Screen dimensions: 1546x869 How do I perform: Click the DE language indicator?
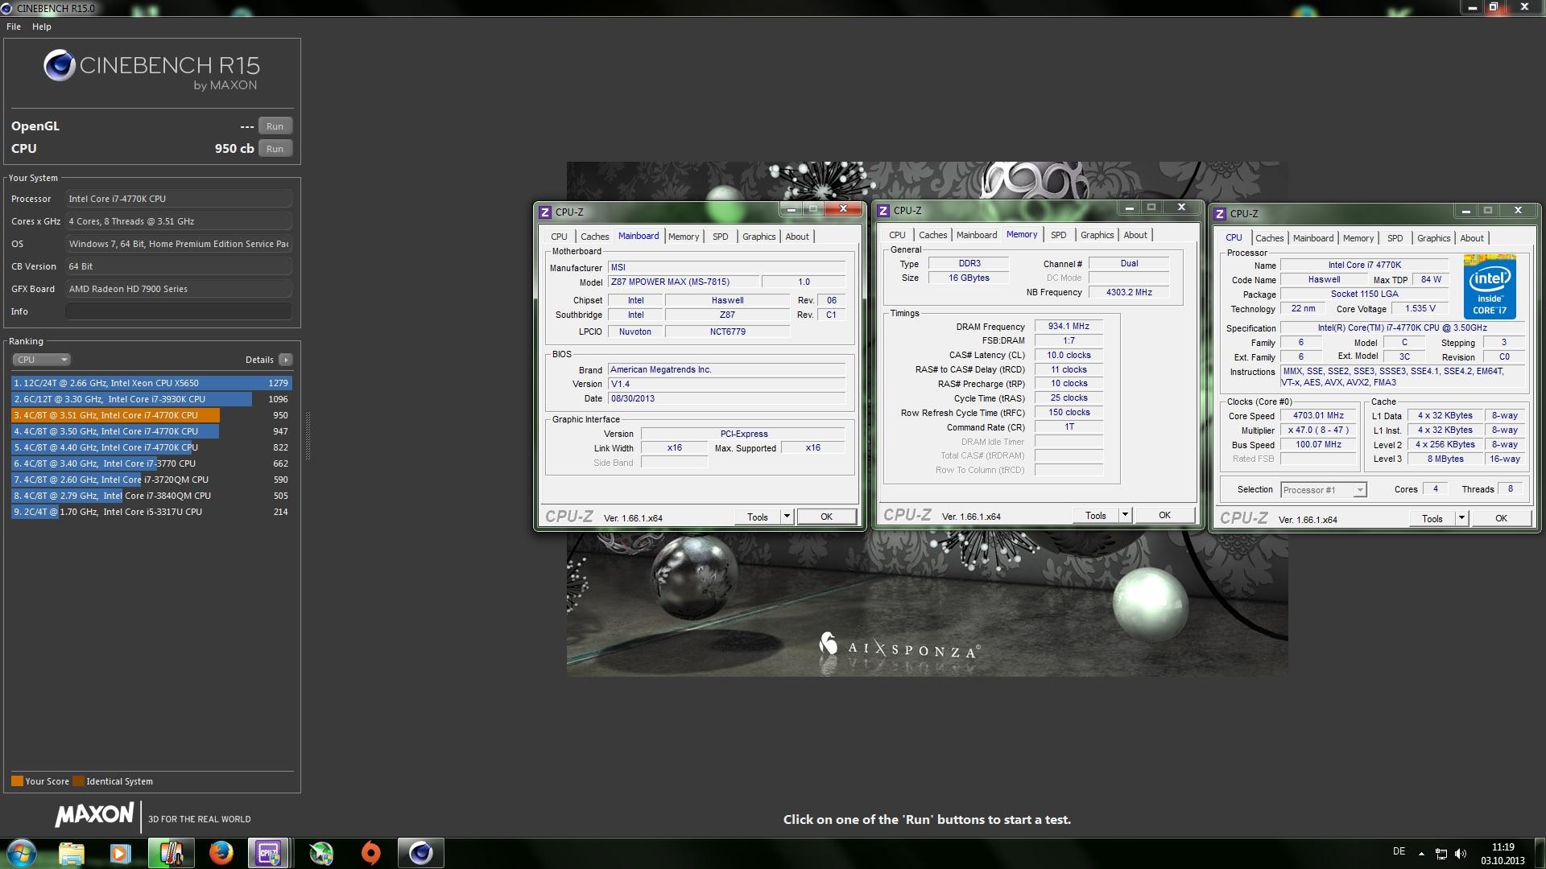(x=1399, y=851)
